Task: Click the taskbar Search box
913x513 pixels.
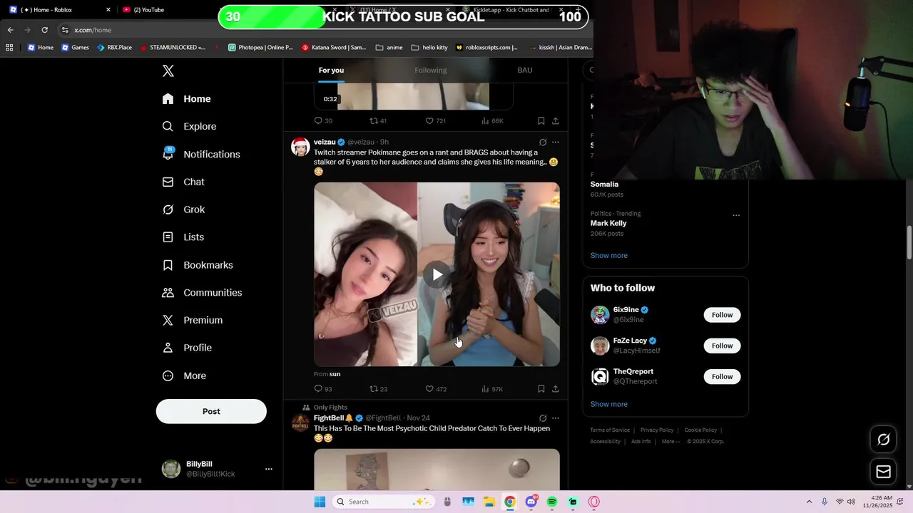Action: [x=383, y=502]
